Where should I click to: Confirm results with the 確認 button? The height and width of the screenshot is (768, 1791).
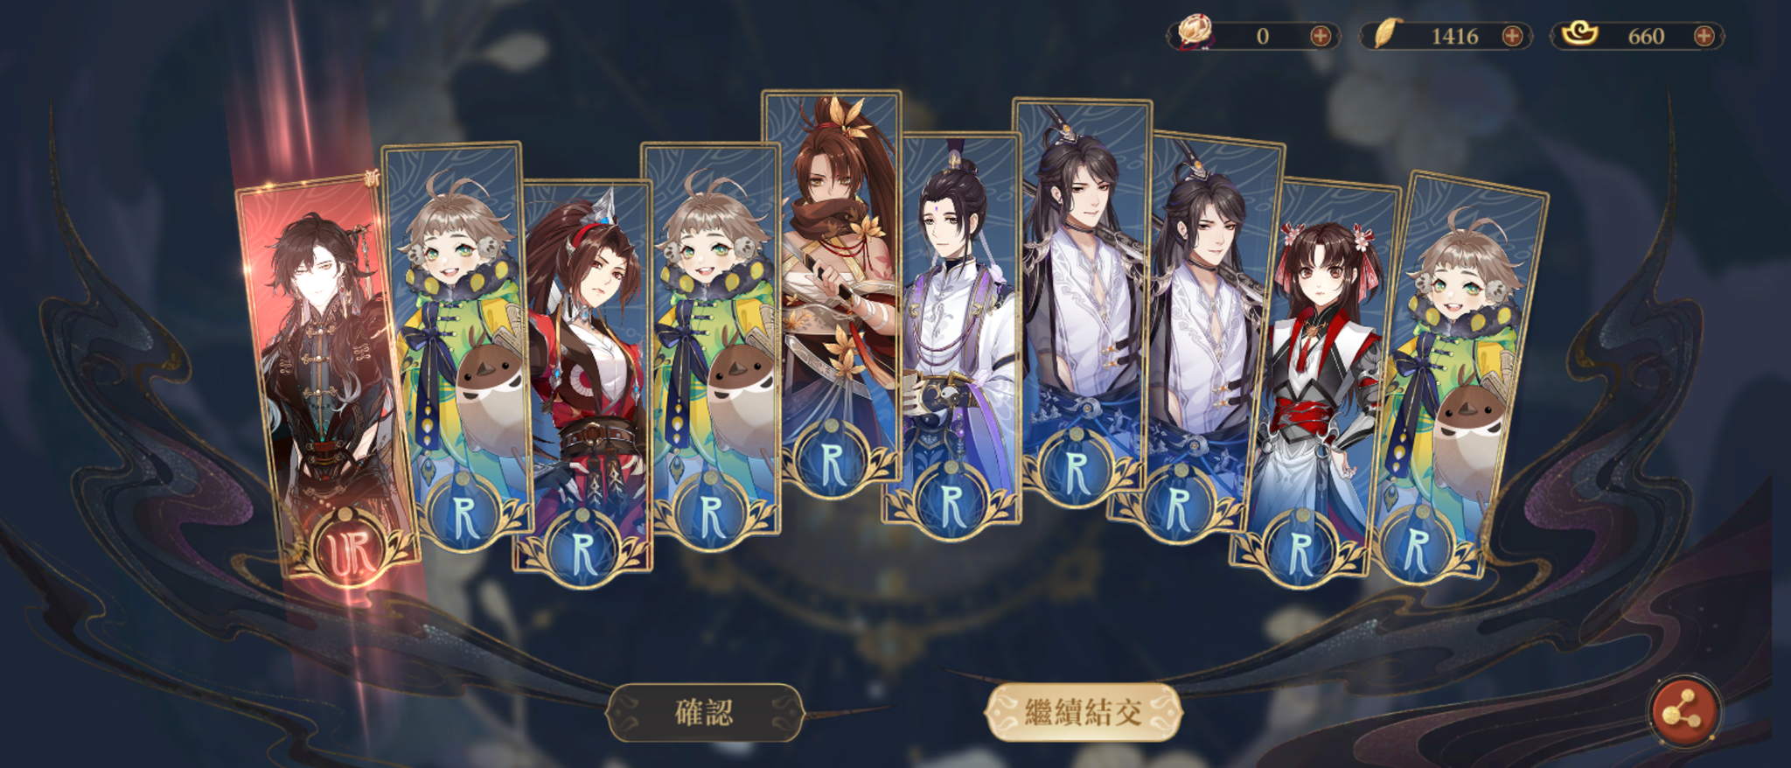pyautogui.click(x=705, y=712)
